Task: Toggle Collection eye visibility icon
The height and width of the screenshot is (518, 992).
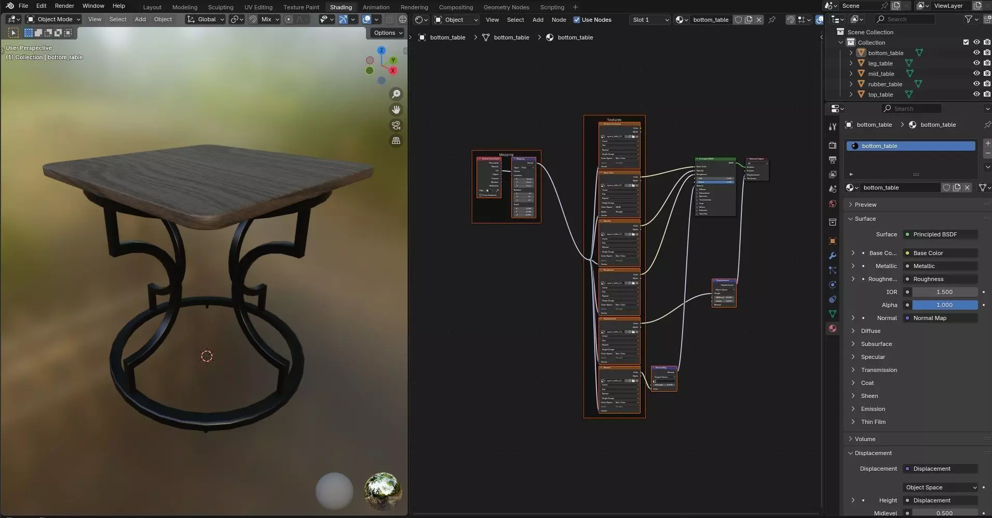Action: pos(976,42)
